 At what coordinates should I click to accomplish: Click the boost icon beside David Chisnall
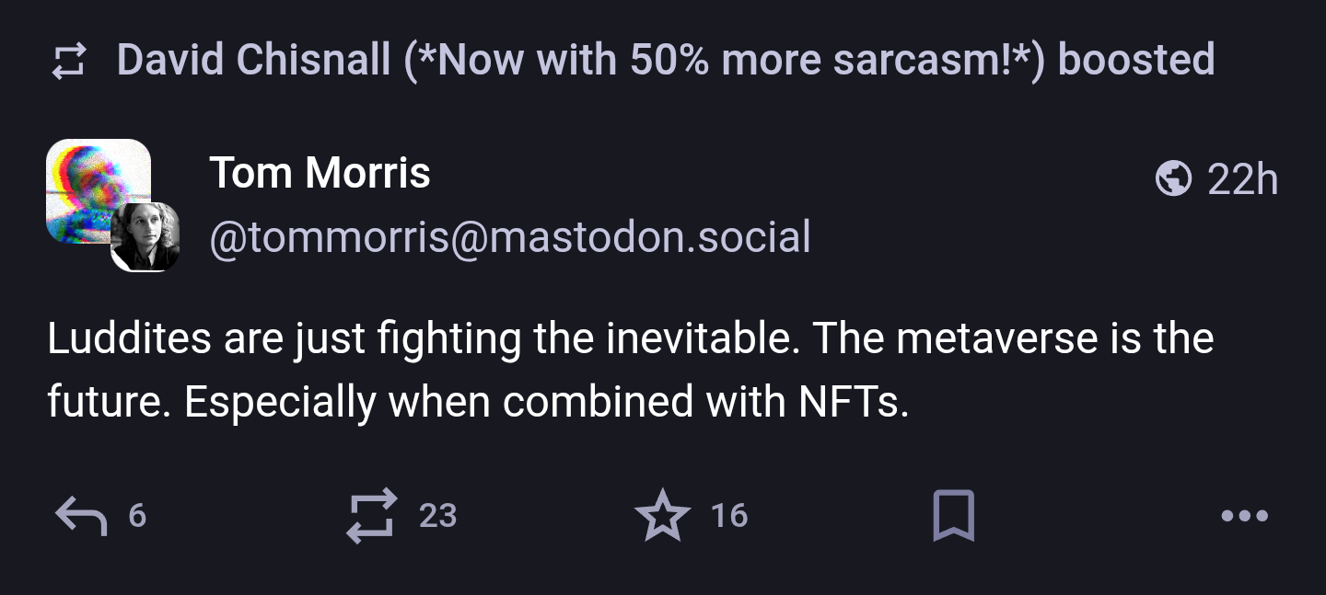(69, 61)
